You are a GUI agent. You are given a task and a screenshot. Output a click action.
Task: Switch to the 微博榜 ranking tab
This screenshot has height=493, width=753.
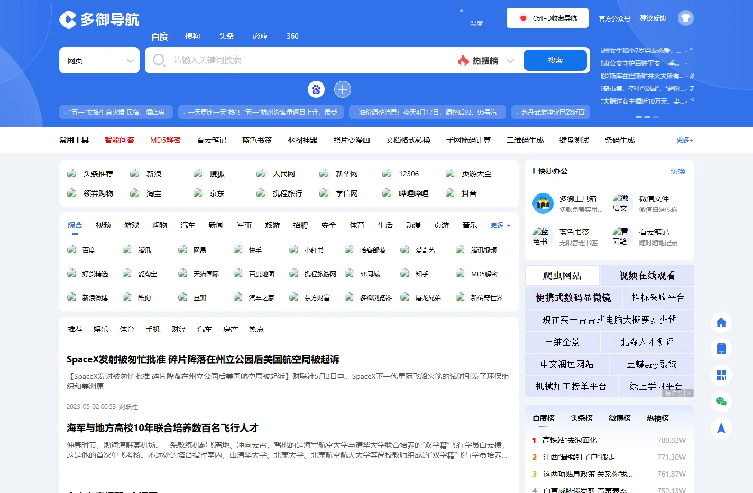pyautogui.click(x=620, y=418)
